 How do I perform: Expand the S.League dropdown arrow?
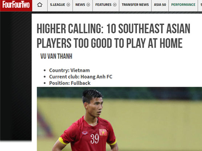[x=68, y=5]
